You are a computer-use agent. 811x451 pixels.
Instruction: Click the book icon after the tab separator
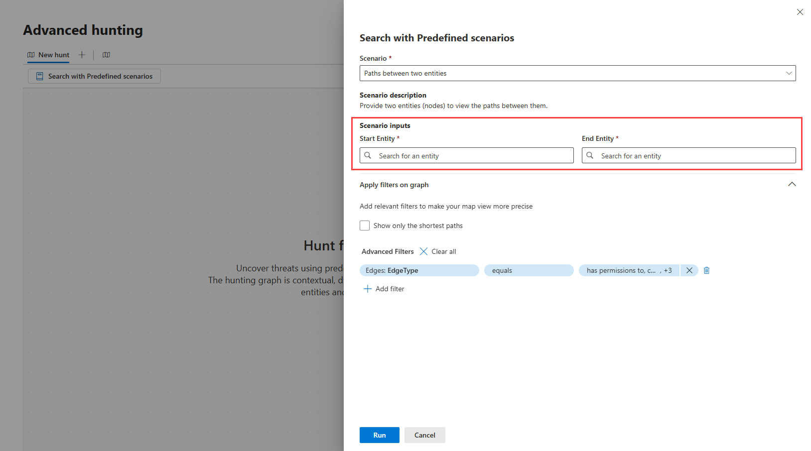[x=106, y=55]
